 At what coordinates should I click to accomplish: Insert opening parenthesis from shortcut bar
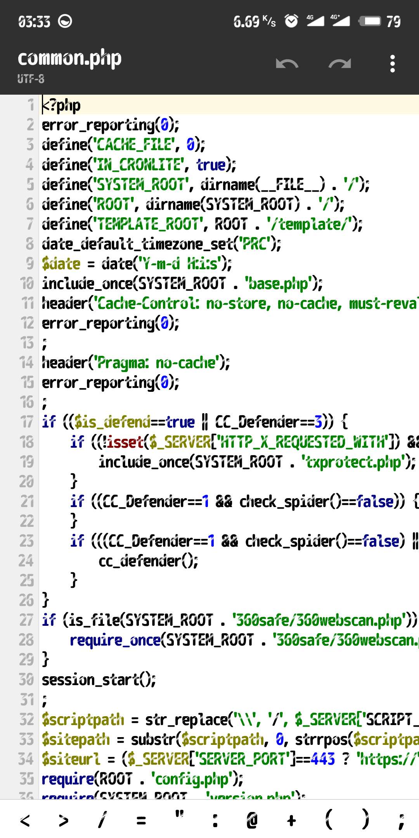point(329,820)
